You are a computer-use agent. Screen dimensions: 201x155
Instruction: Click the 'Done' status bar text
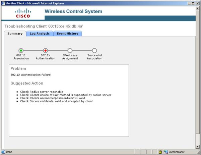(x=9, y=152)
